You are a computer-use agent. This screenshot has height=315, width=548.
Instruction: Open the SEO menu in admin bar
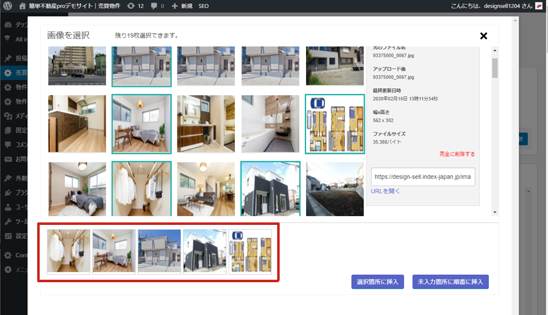(203, 6)
